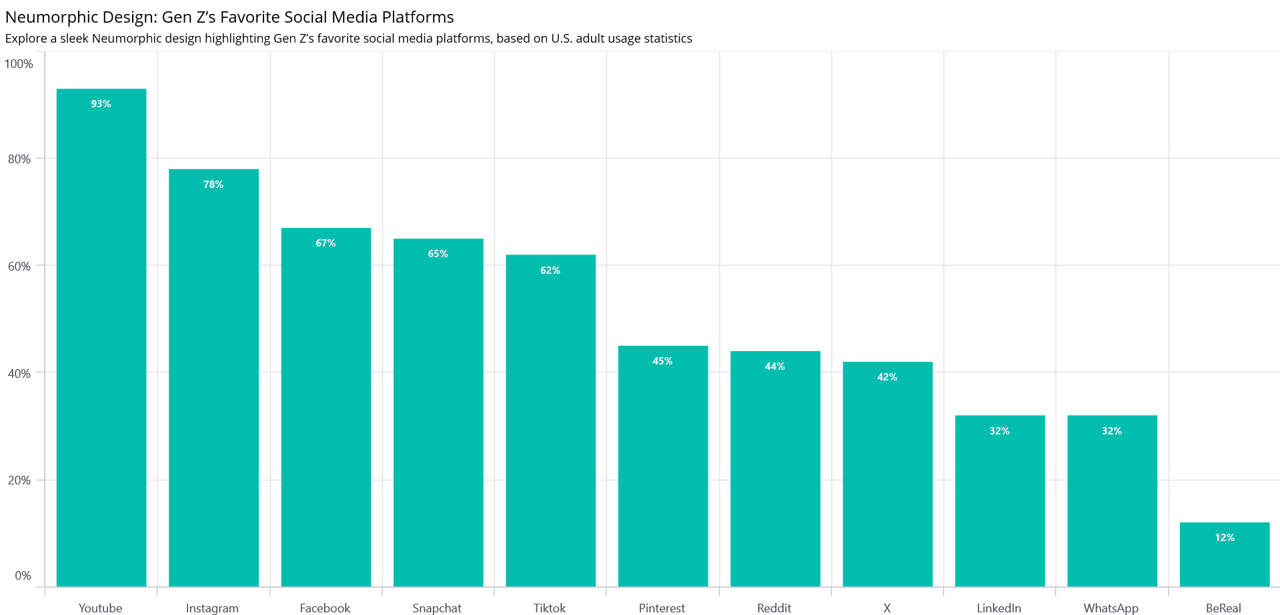Click the BeReal x-axis label
The height and width of the screenshot is (615, 1280).
(x=1223, y=608)
